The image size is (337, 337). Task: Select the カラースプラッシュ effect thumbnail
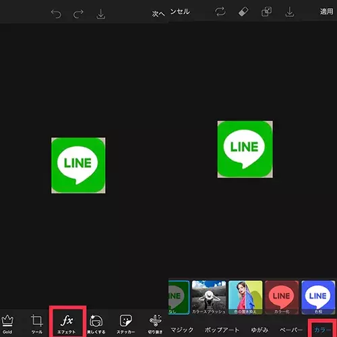[209, 297]
